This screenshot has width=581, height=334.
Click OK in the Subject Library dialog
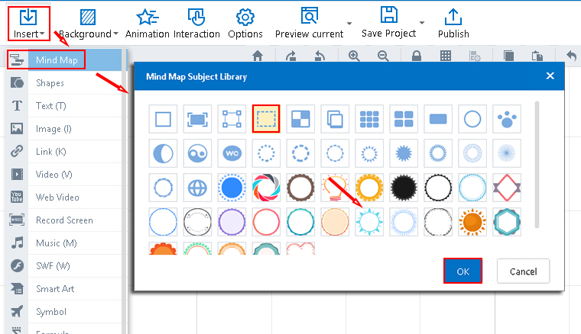[463, 271]
